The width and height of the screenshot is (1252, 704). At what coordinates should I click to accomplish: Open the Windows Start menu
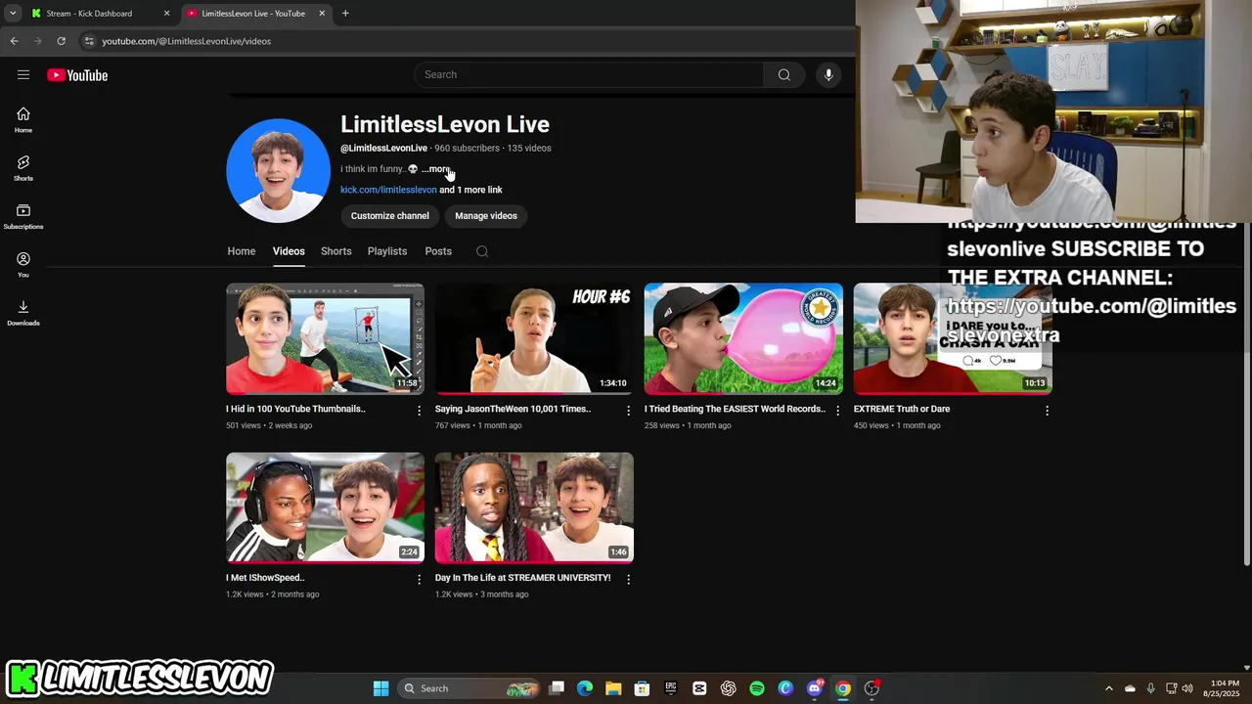[x=380, y=688]
